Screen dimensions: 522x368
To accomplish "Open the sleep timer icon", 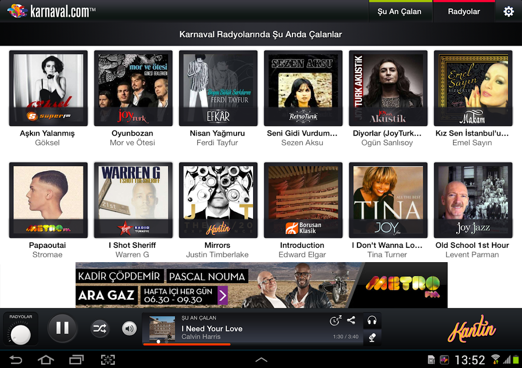I will coord(335,320).
